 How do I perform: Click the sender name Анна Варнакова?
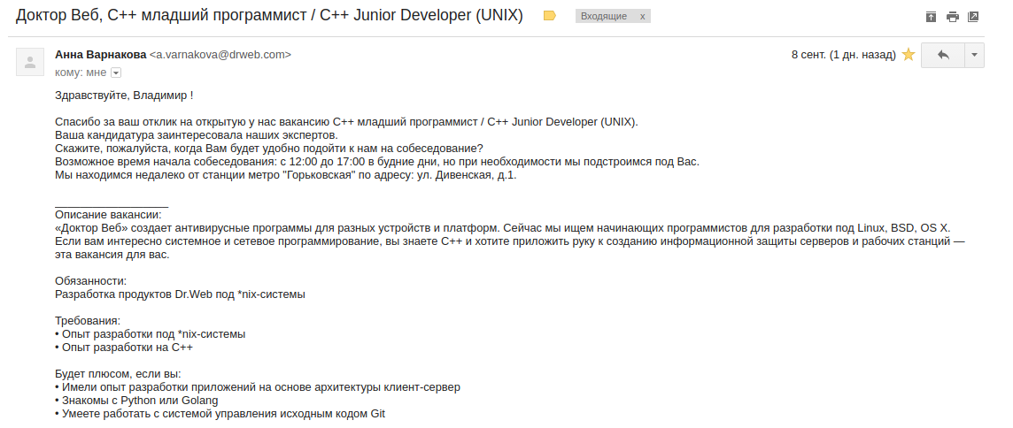(x=101, y=55)
